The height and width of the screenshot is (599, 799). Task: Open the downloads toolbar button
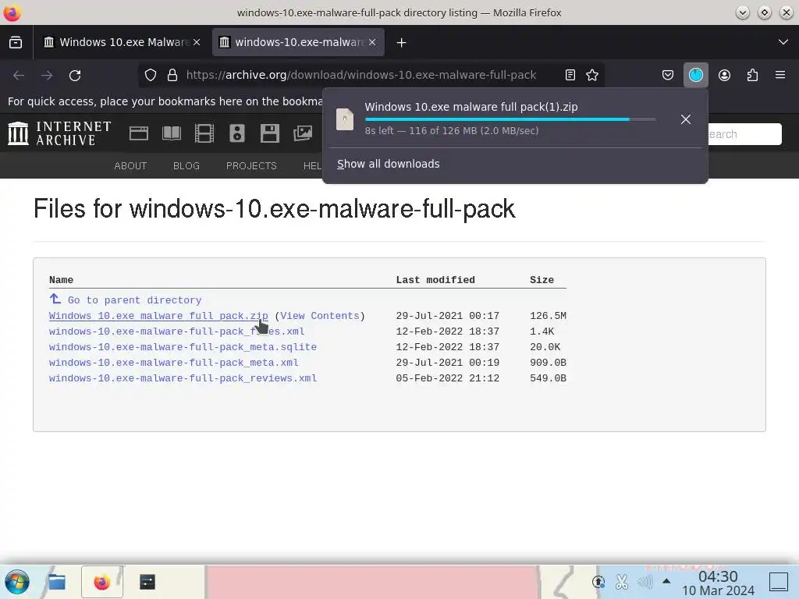coord(695,76)
